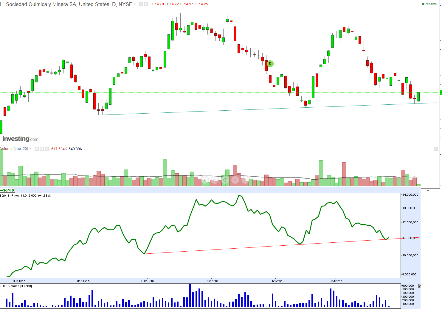Open the Volume (true, 20) indicator dropdown

coord(30,149)
